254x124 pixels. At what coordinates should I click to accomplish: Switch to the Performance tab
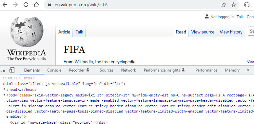tap(206, 70)
